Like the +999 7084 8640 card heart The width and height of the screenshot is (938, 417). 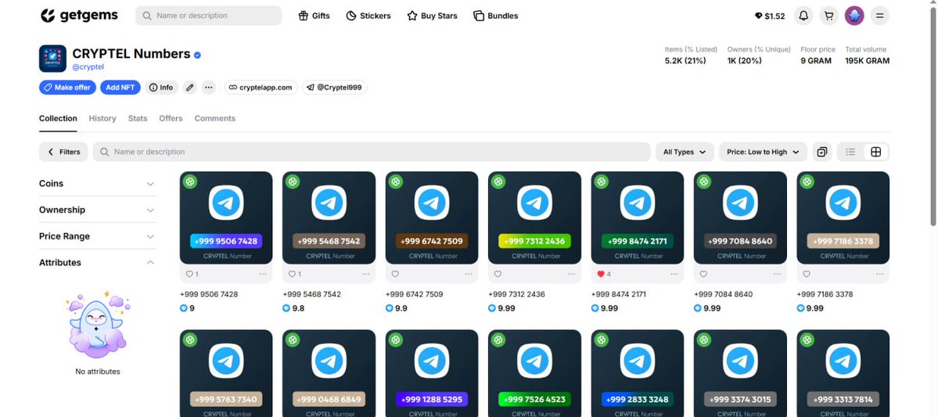point(704,274)
